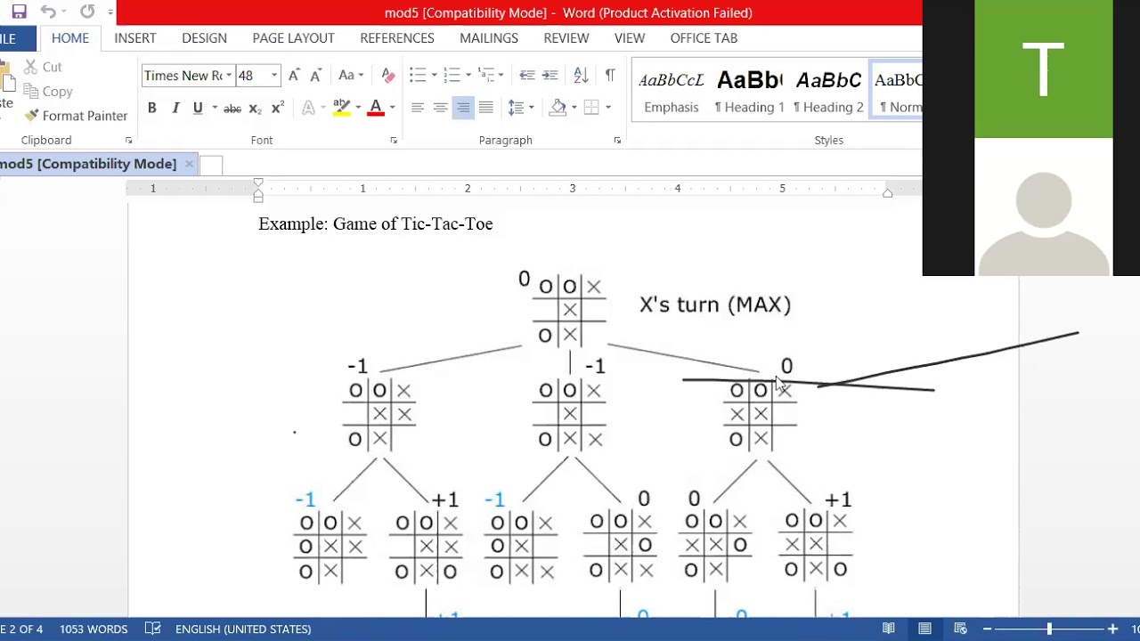Open the Change Case menu
Viewport: 1140px width, 641px height.
coord(350,76)
